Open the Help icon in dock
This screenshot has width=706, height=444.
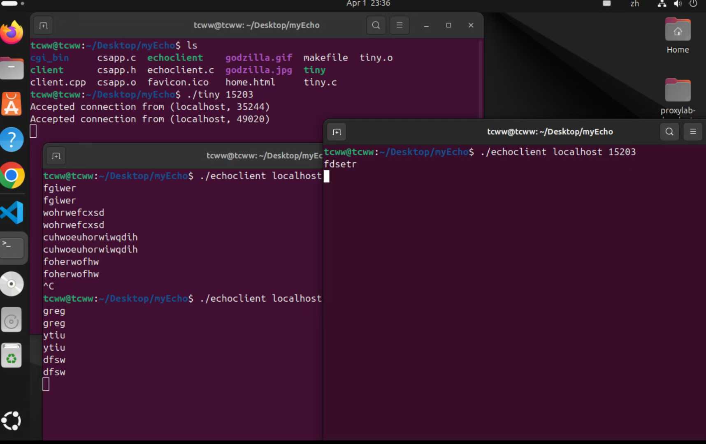12,140
